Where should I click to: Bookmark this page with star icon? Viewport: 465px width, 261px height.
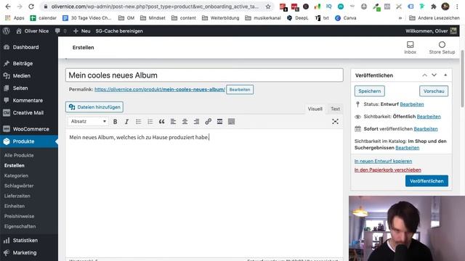click(x=268, y=7)
